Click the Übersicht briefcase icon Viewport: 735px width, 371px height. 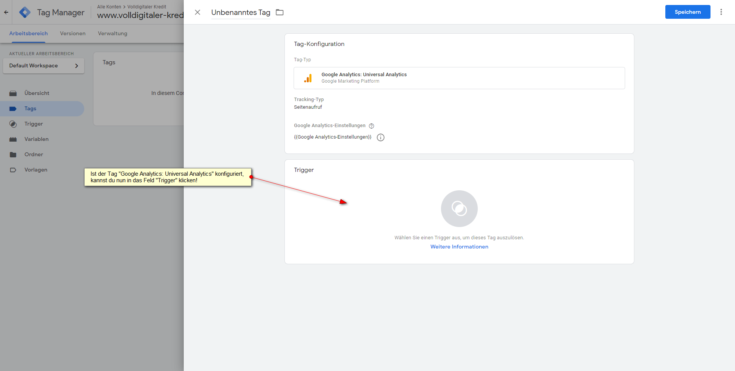point(13,93)
